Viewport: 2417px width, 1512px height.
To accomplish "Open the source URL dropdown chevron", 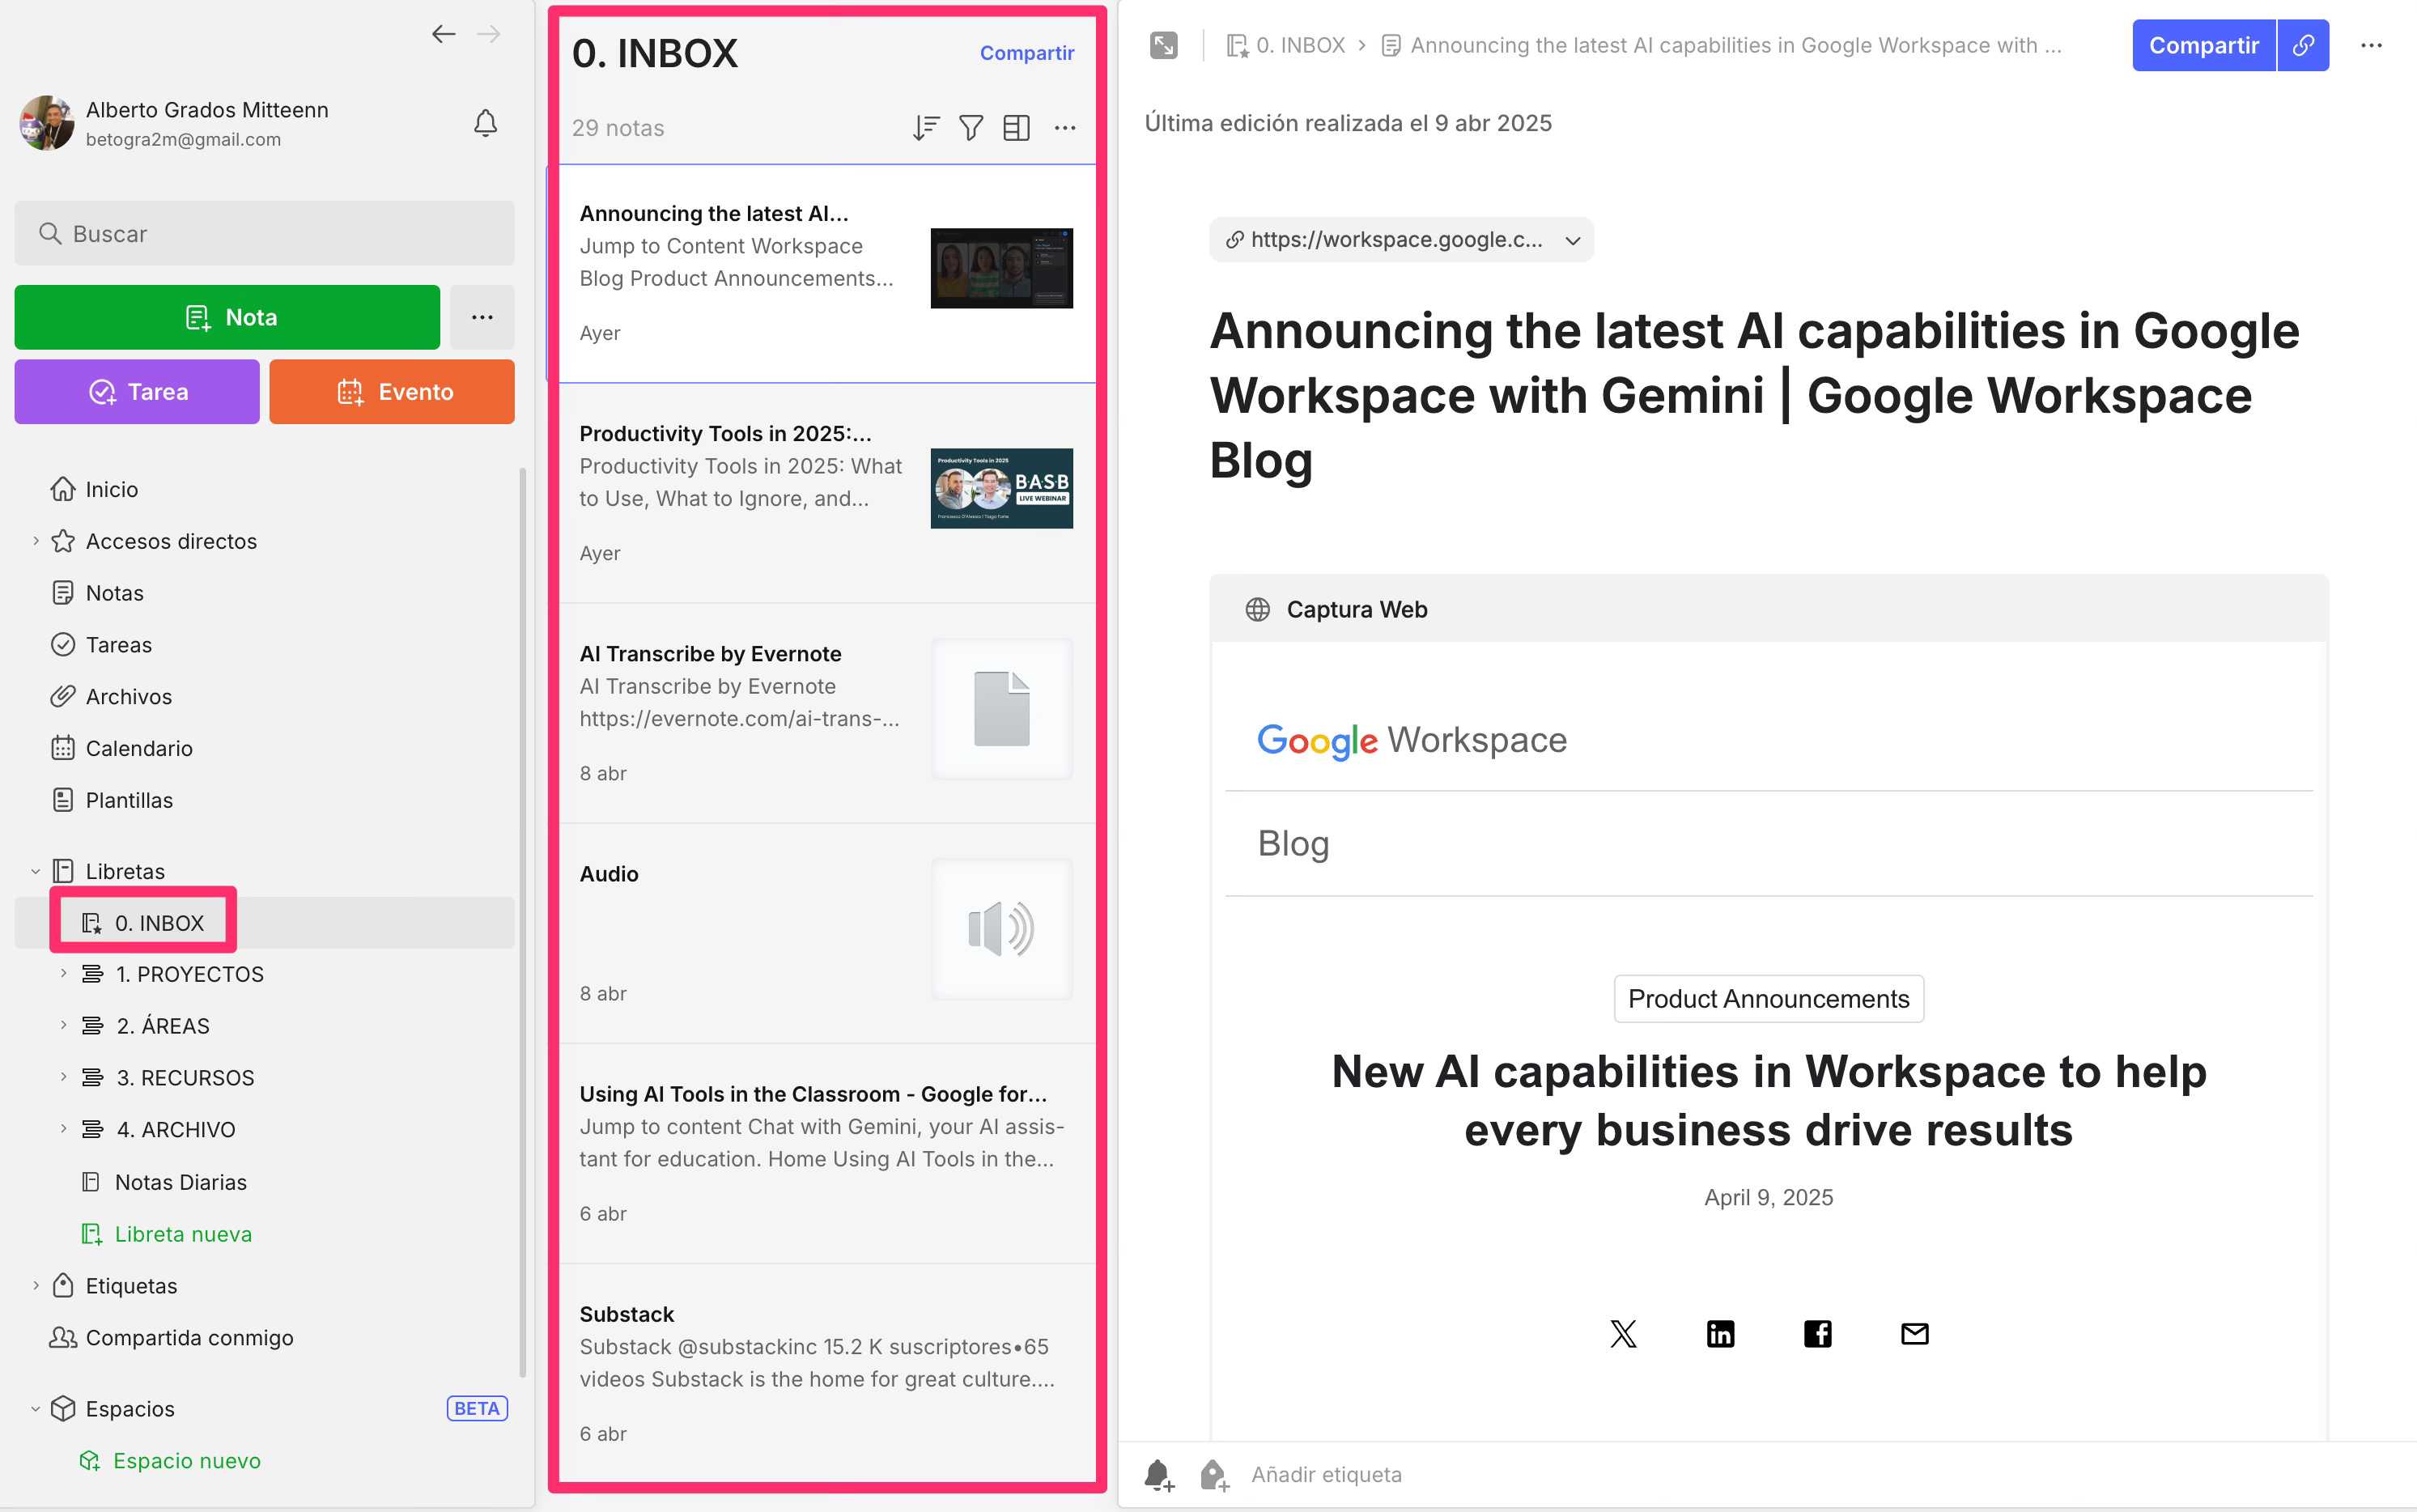I will point(1572,240).
